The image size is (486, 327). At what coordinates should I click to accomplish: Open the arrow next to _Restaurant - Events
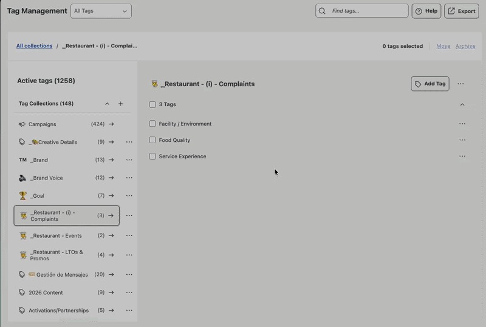coord(111,235)
